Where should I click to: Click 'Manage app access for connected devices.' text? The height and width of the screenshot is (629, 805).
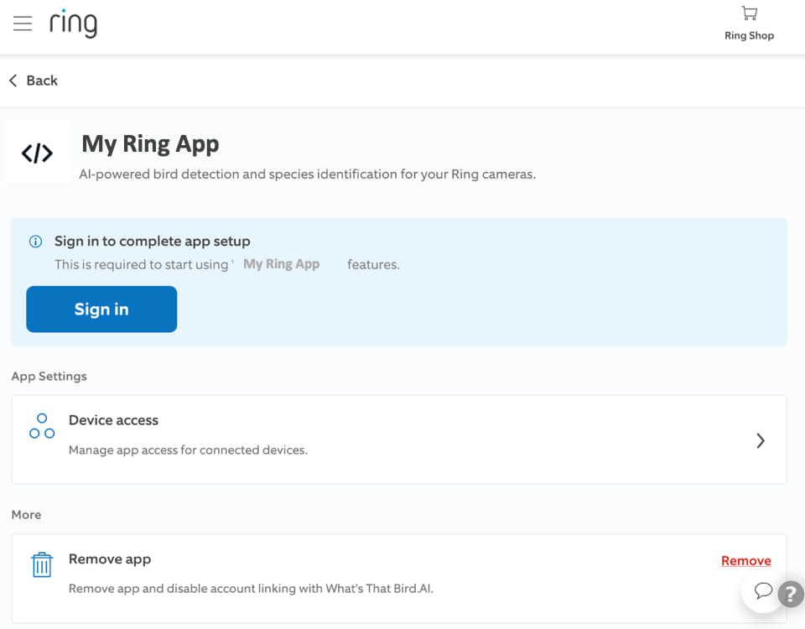coord(188,450)
